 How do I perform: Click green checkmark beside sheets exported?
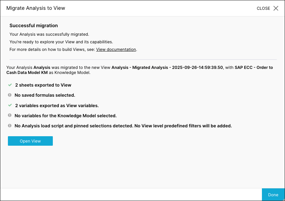coord(10,85)
